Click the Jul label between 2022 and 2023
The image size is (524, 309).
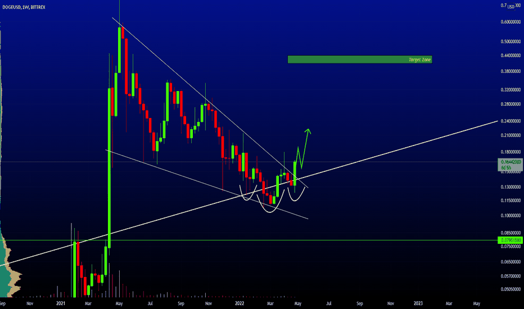[329, 303]
